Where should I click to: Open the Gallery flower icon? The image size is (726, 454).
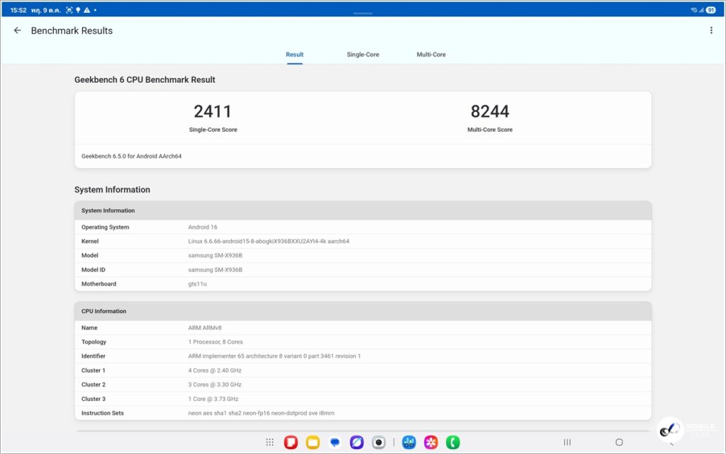[430, 442]
